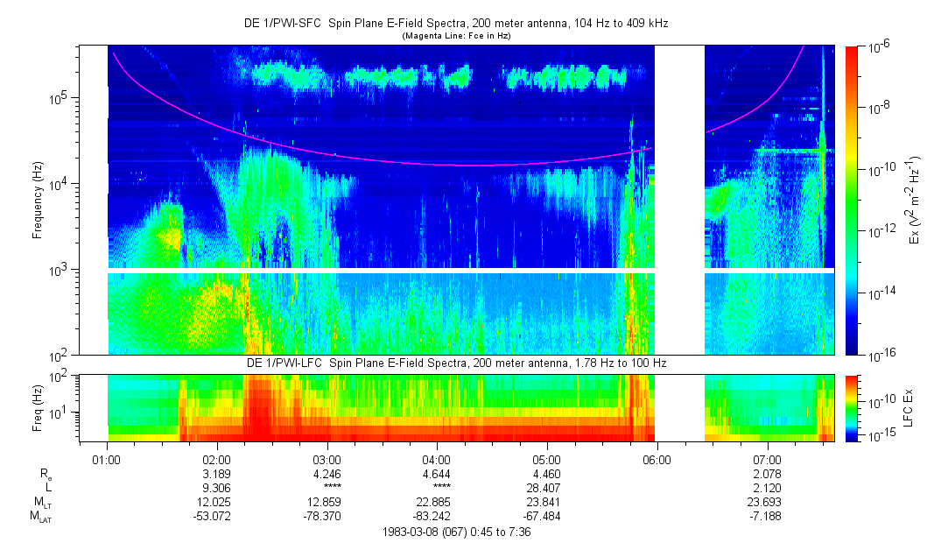Screen dimensions: 948x543
Task: Click the 01:00 time axis tick
Action: pyautogui.click(x=107, y=458)
